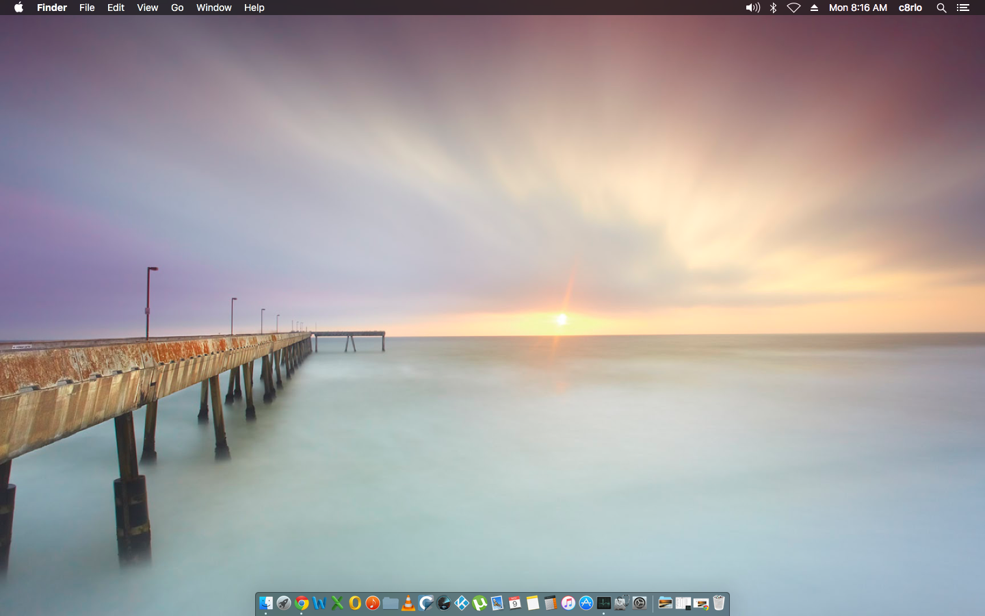The image size is (985, 616).
Task: Expand the volume control in menu bar
Action: [752, 8]
